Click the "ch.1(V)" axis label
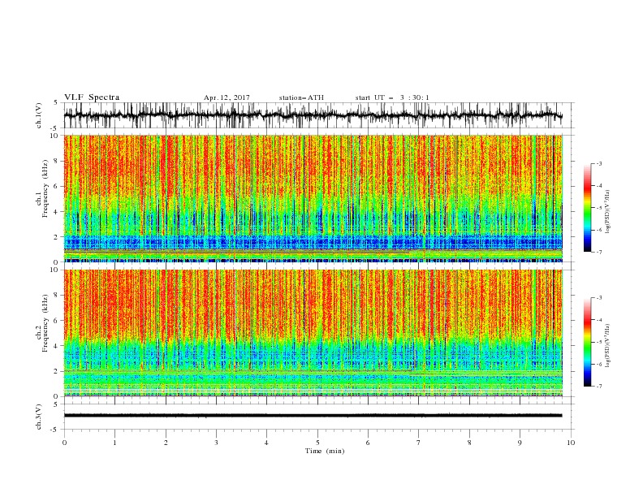The width and height of the screenshot is (643, 497). [x=39, y=115]
